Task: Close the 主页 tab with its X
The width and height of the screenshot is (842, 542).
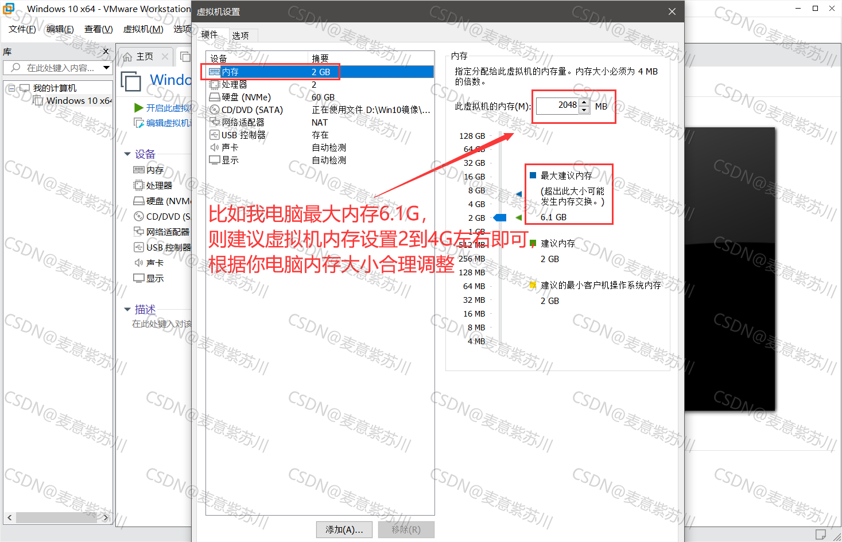Action: (165, 56)
